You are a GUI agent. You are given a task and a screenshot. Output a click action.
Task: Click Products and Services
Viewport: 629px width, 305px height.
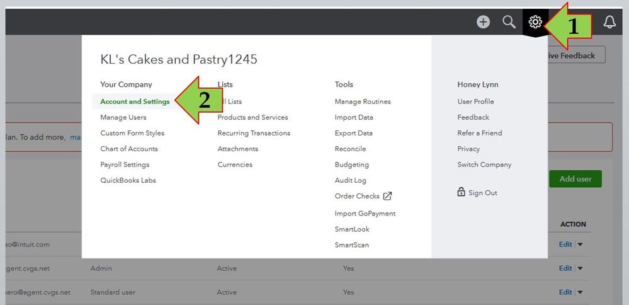click(x=252, y=117)
